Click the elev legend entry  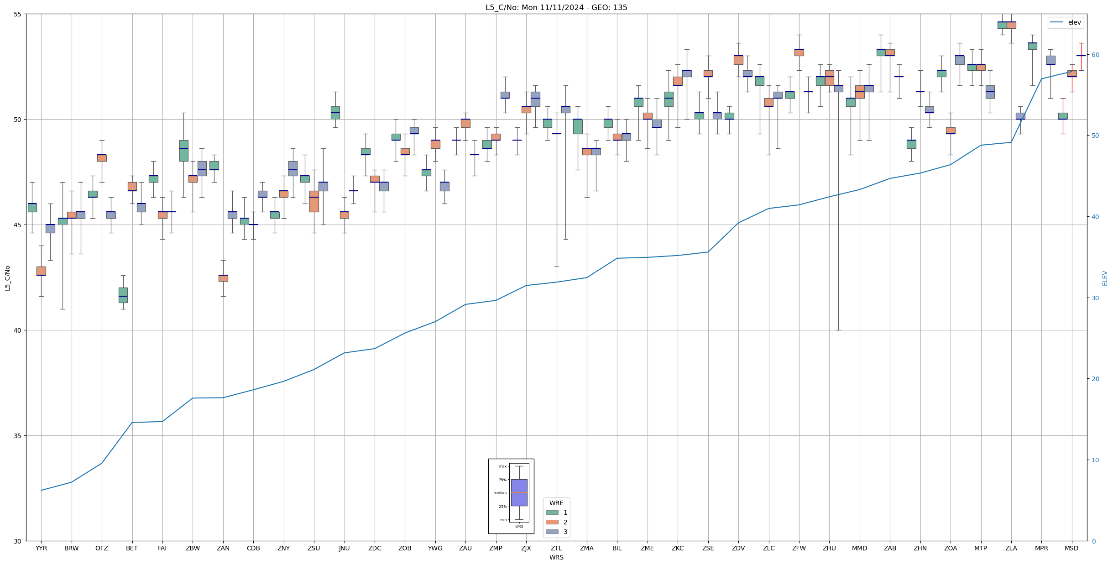1066,22
